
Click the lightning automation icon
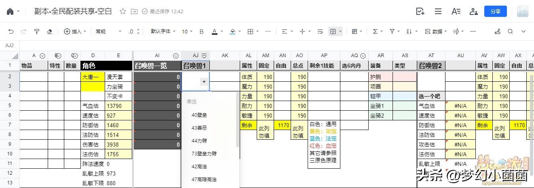click(x=456, y=31)
